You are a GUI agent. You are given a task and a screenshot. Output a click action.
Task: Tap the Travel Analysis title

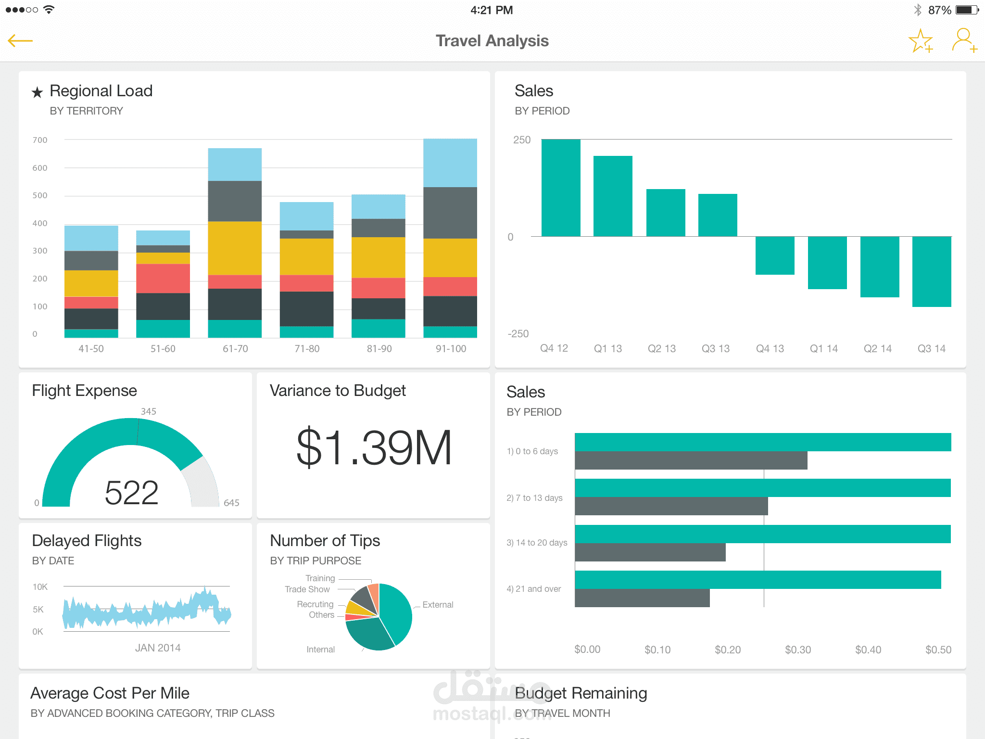(x=492, y=41)
